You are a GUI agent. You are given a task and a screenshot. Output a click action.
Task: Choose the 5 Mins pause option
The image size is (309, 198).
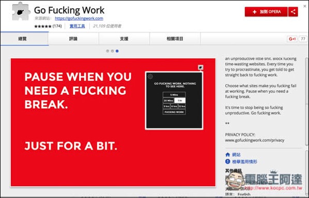point(174,95)
